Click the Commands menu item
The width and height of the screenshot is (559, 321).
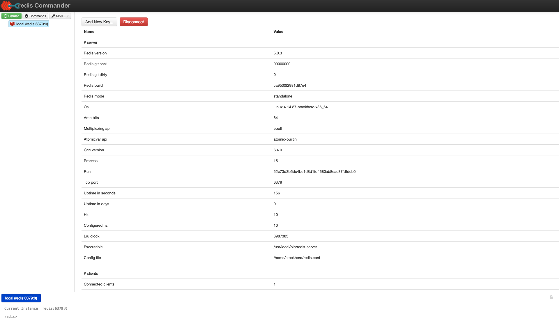tap(36, 16)
